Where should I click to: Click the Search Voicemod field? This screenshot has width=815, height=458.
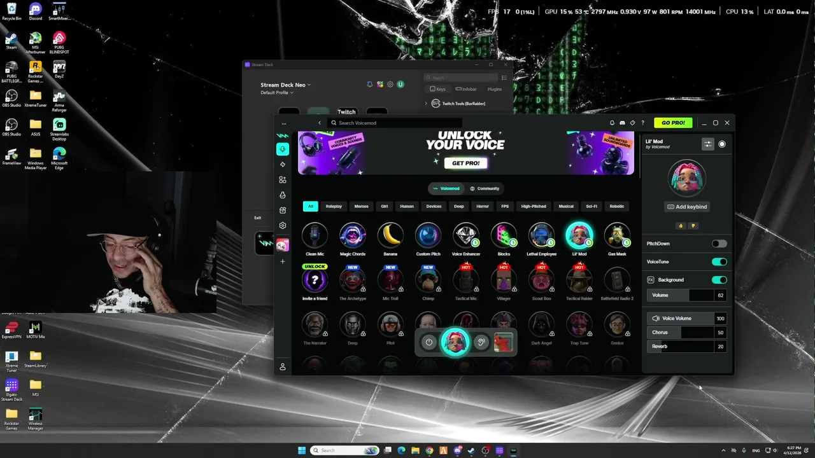point(394,123)
